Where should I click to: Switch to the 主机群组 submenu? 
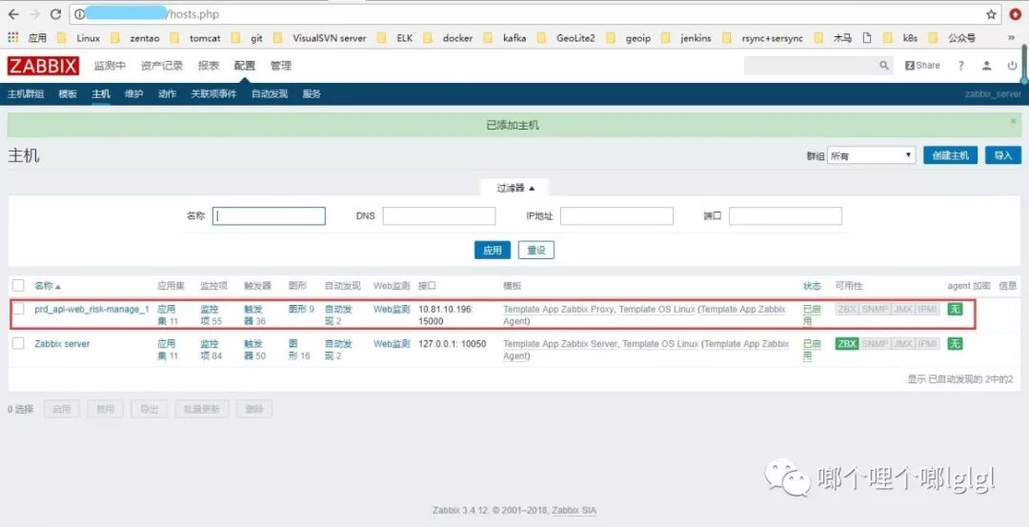tap(26, 93)
